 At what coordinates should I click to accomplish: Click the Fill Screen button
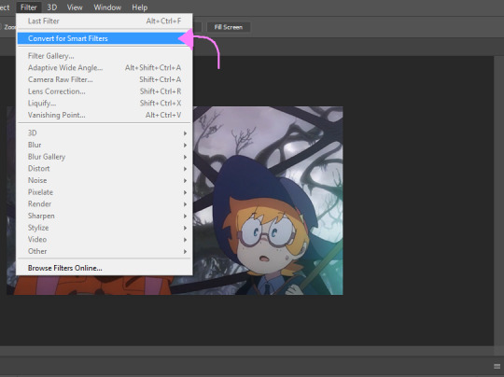click(229, 27)
